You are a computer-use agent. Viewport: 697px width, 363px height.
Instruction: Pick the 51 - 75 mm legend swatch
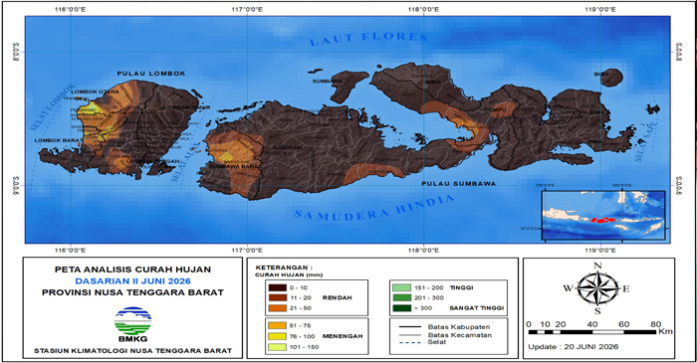(x=277, y=326)
